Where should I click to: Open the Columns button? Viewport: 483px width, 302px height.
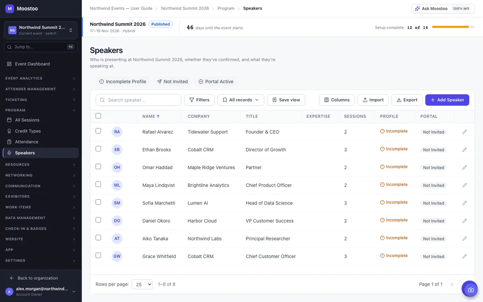pyautogui.click(x=337, y=100)
